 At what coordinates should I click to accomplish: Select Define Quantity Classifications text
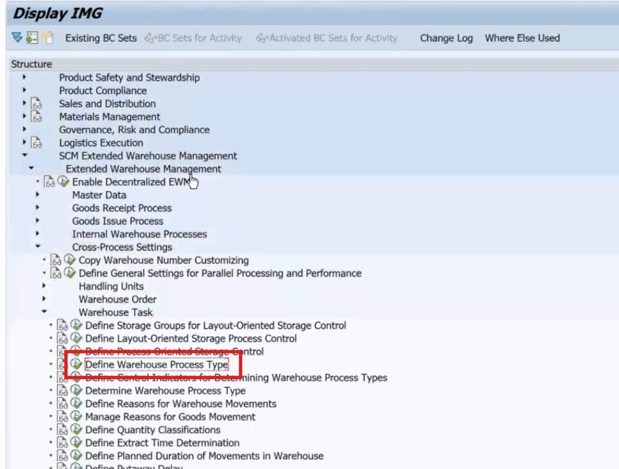pyautogui.click(x=153, y=429)
